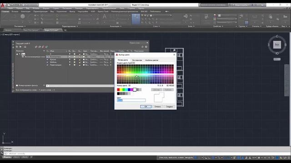Switch to the Альбомы цветов tab
This screenshot has height=163, width=291.
151,60
